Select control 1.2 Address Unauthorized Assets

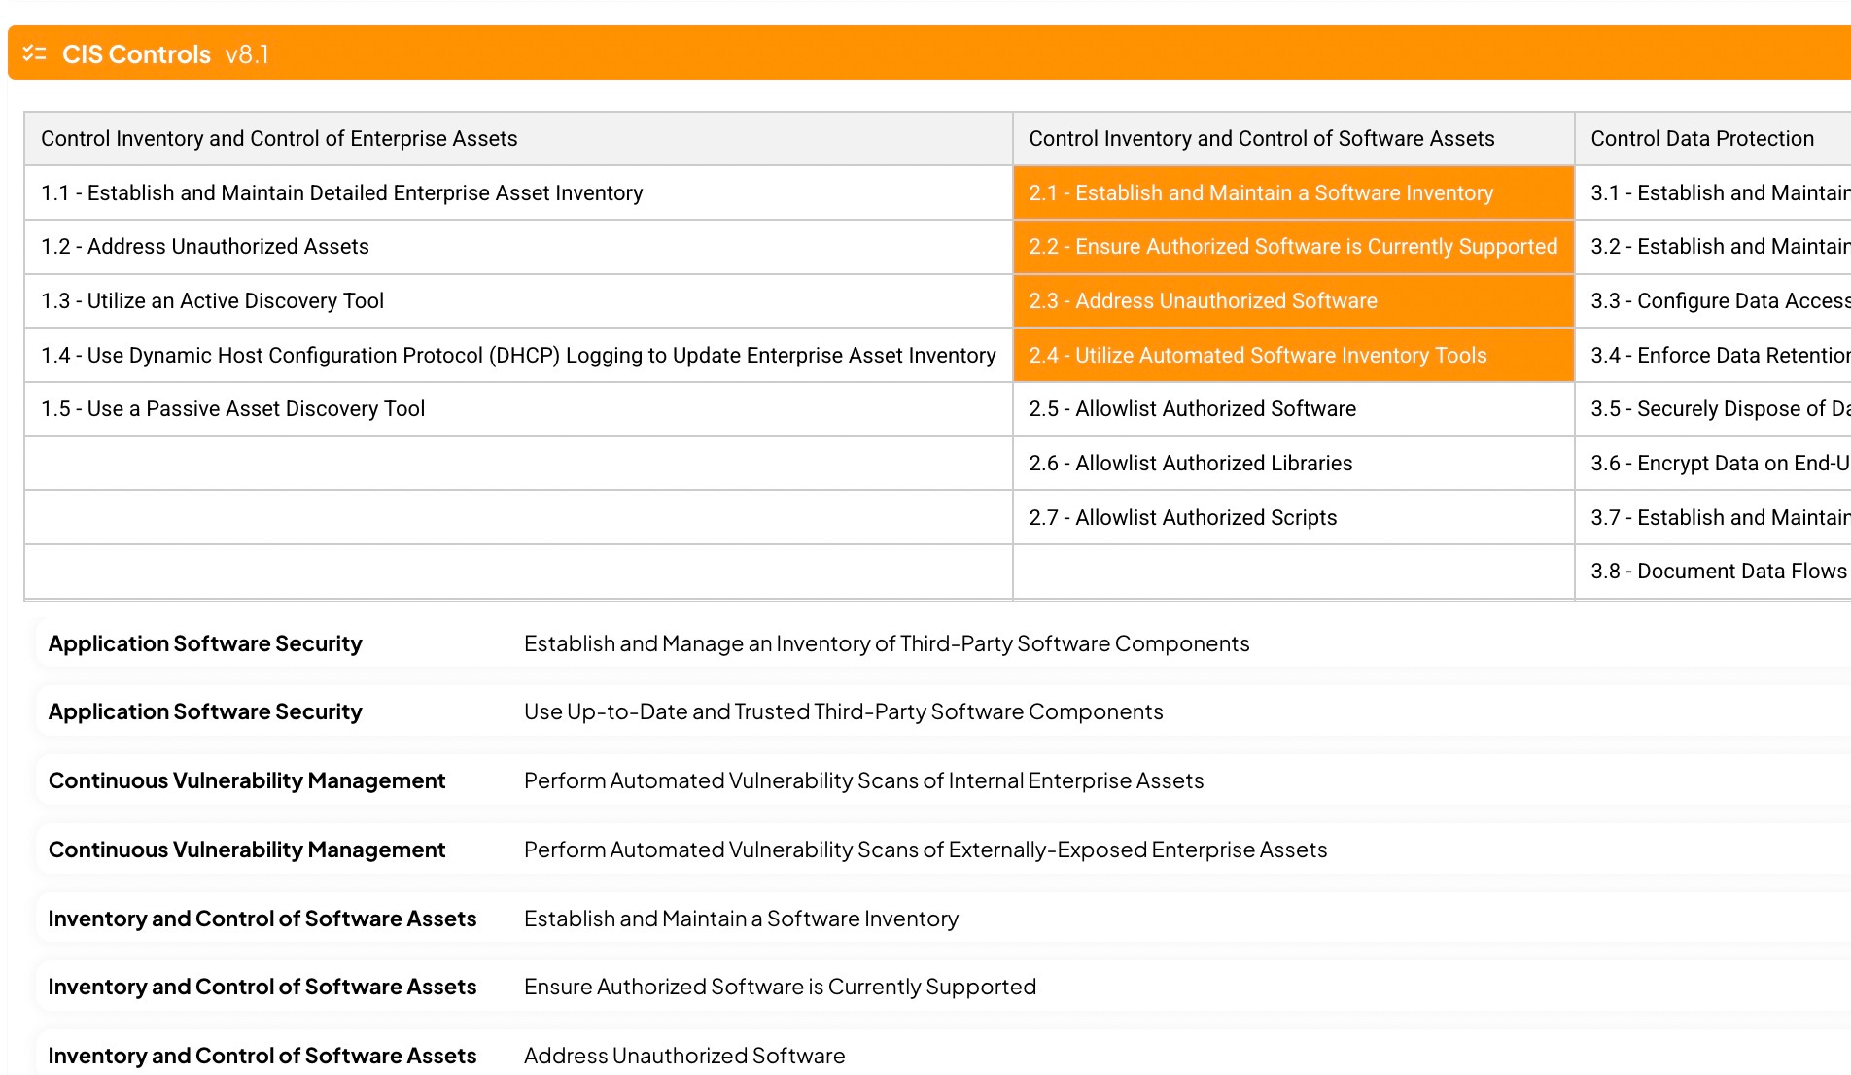[x=518, y=247]
